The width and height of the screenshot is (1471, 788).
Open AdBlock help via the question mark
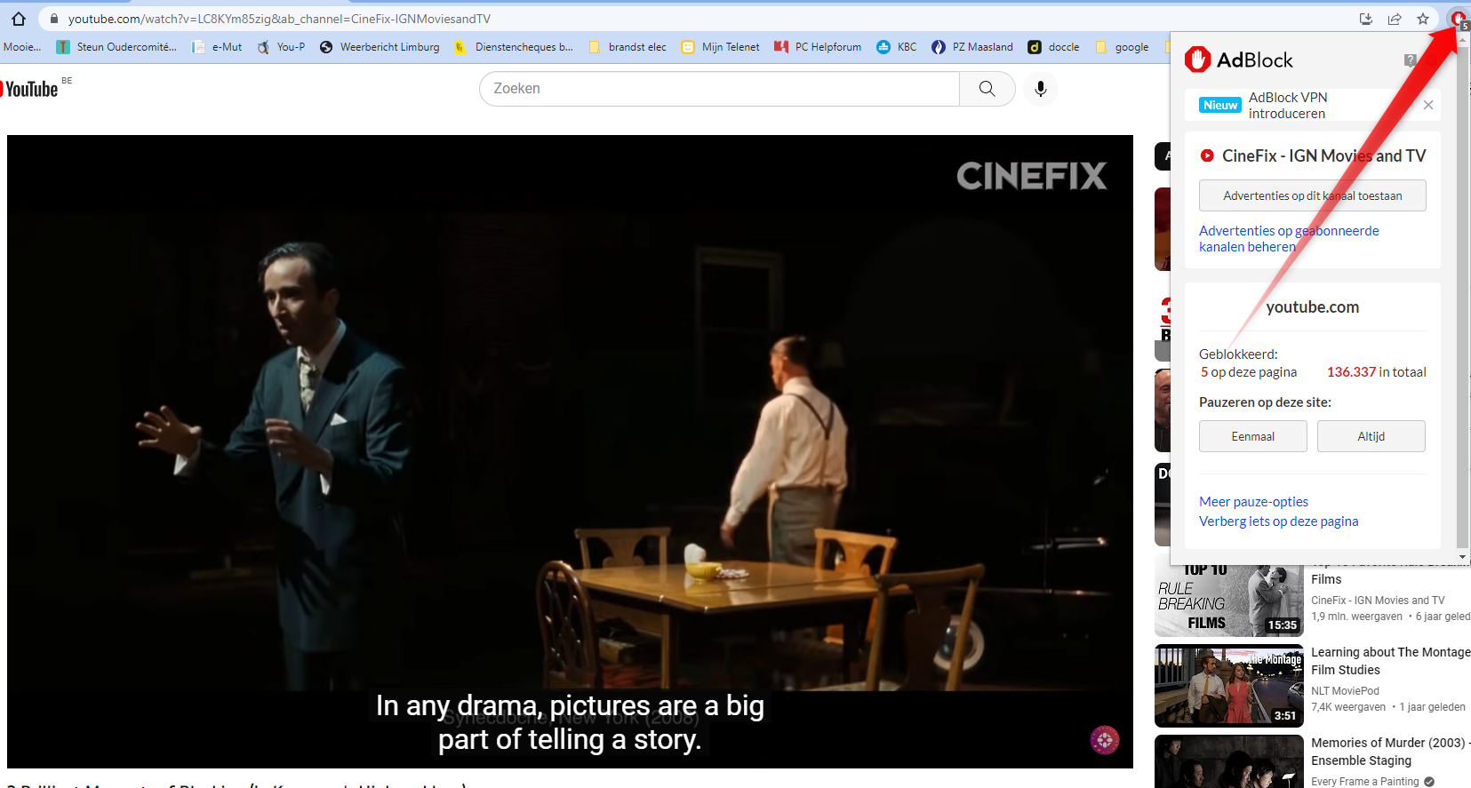click(x=1410, y=60)
